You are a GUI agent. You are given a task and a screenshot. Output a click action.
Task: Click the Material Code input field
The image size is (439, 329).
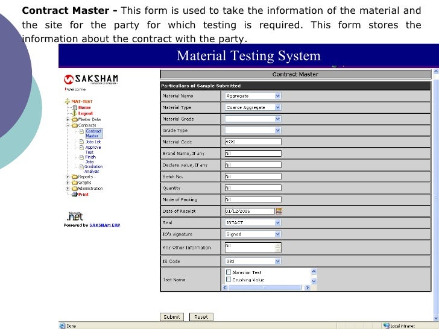(253, 142)
